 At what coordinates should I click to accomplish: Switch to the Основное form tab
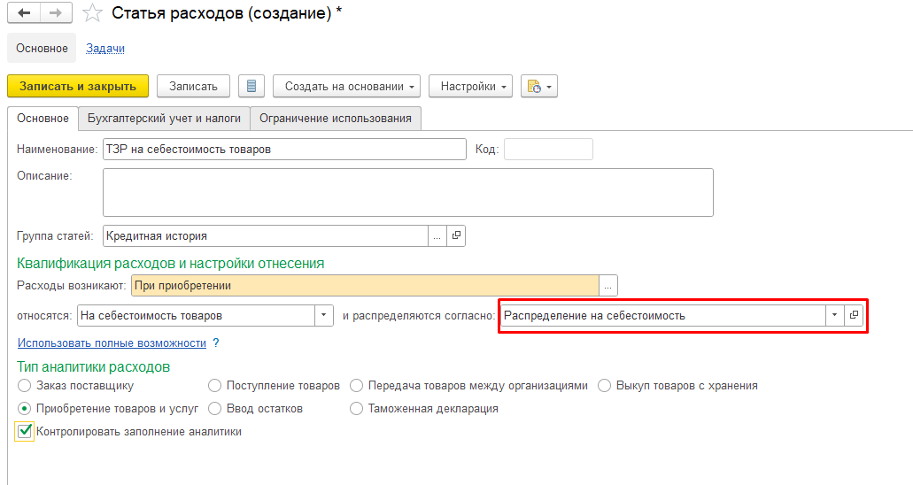tap(43, 119)
